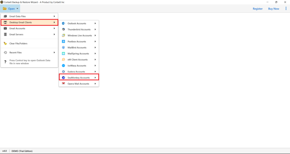
Task: Select the Email Data Files menu entry
Action: (x=29, y=16)
